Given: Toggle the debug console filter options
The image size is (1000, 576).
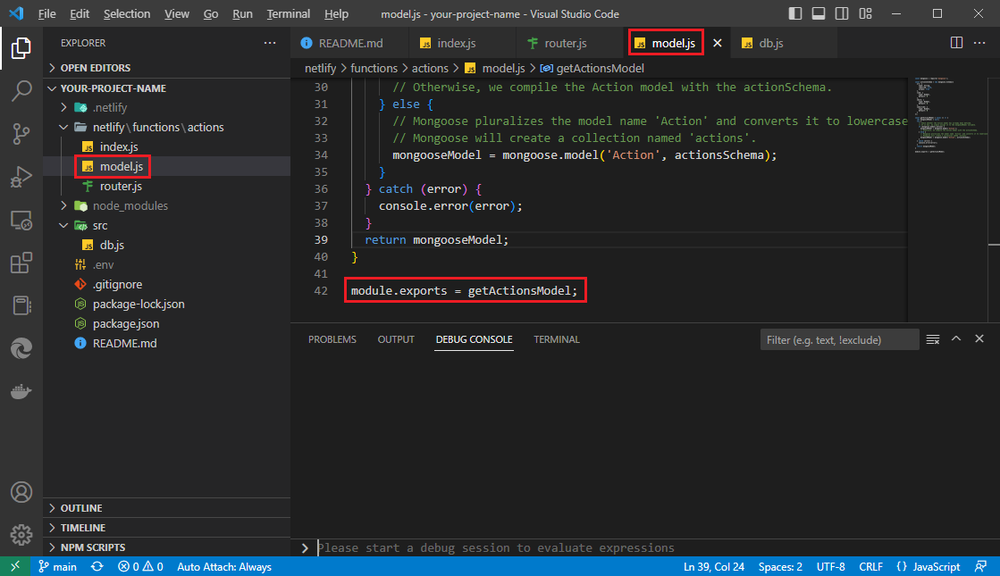Looking at the screenshot, I should pos(932,338).
